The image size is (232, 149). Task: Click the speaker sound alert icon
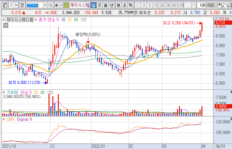57,5
